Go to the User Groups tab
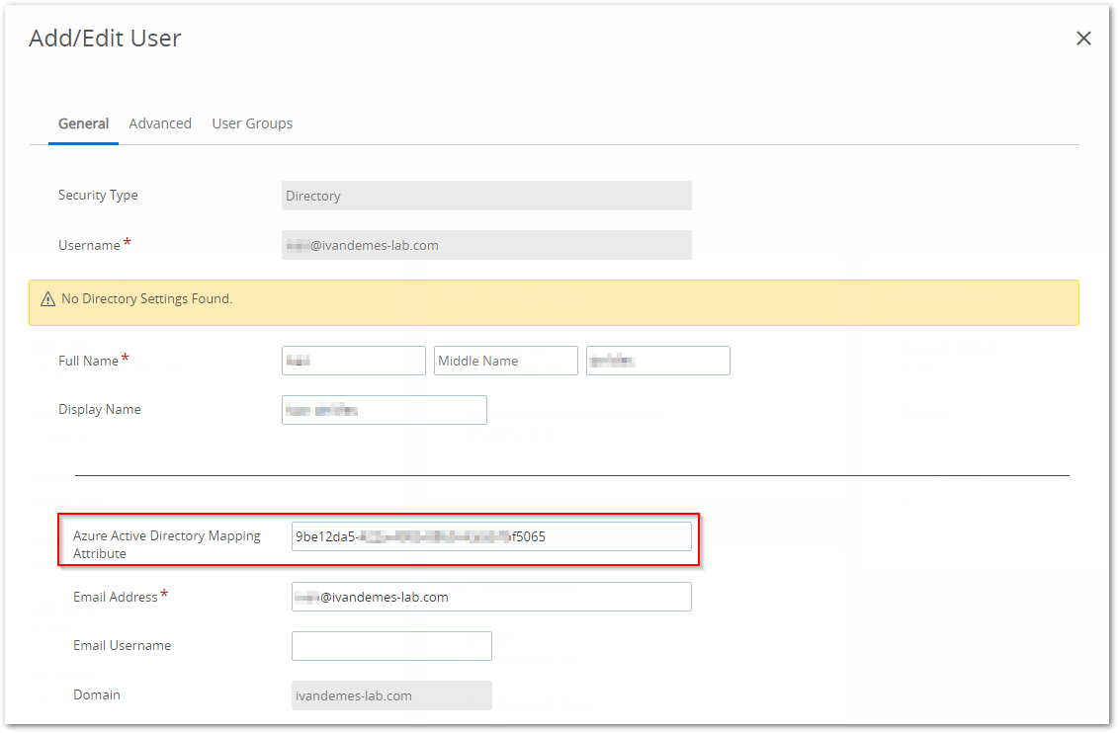Screen dimensions: 1118x733 coord(252,123)
